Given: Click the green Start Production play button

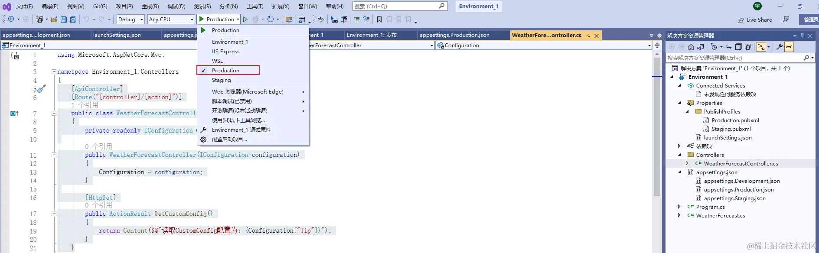Looking at the screenshot, I should [x=202, y=19].
